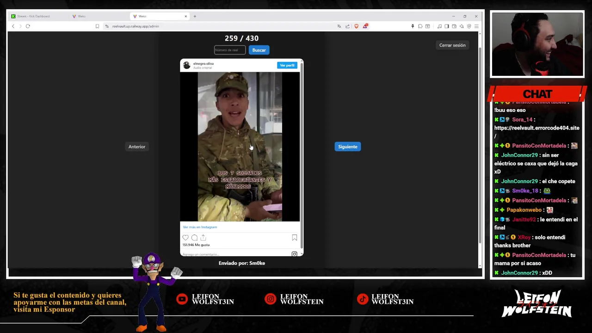592x333 pixels.
Task: Click the Cerrar sesión button
Action: (452, 45)
